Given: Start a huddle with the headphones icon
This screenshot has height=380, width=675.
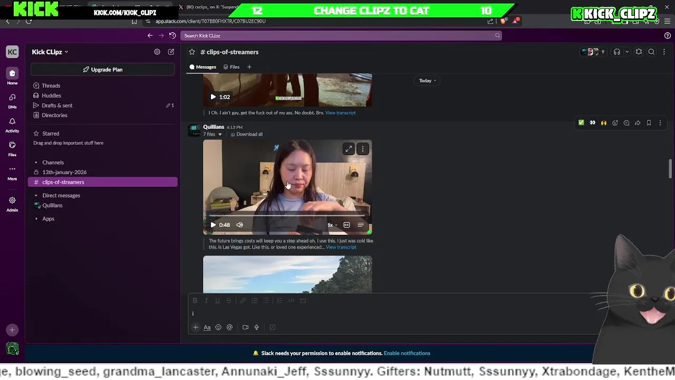Looking at the screenshot, I should point(617,52).
